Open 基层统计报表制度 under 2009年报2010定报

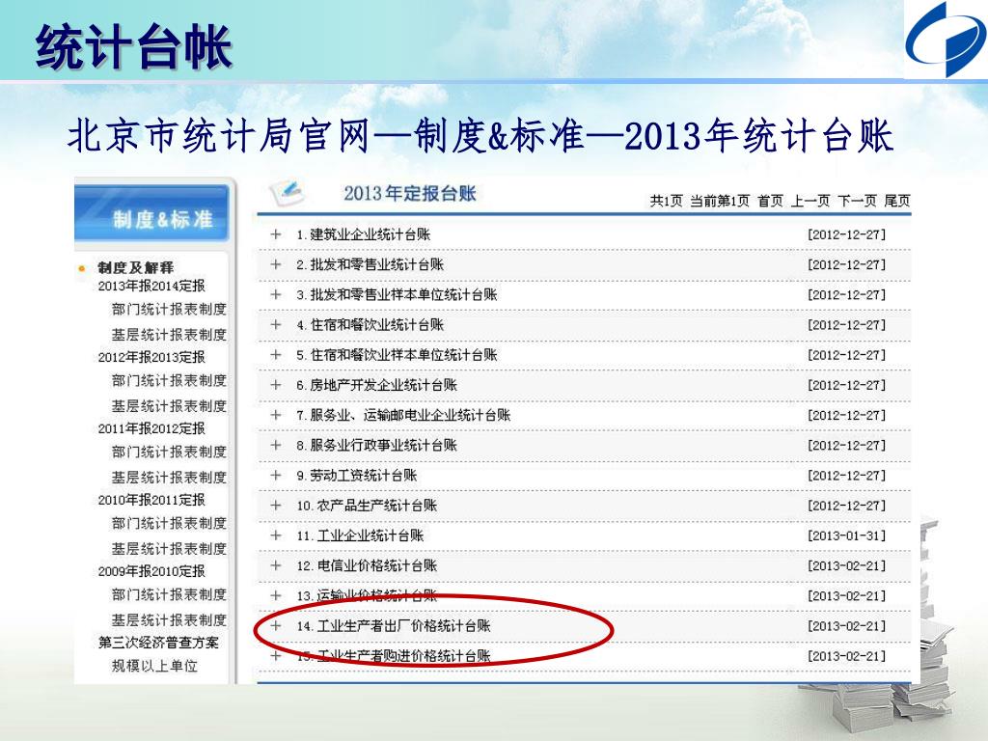point(169,619)
